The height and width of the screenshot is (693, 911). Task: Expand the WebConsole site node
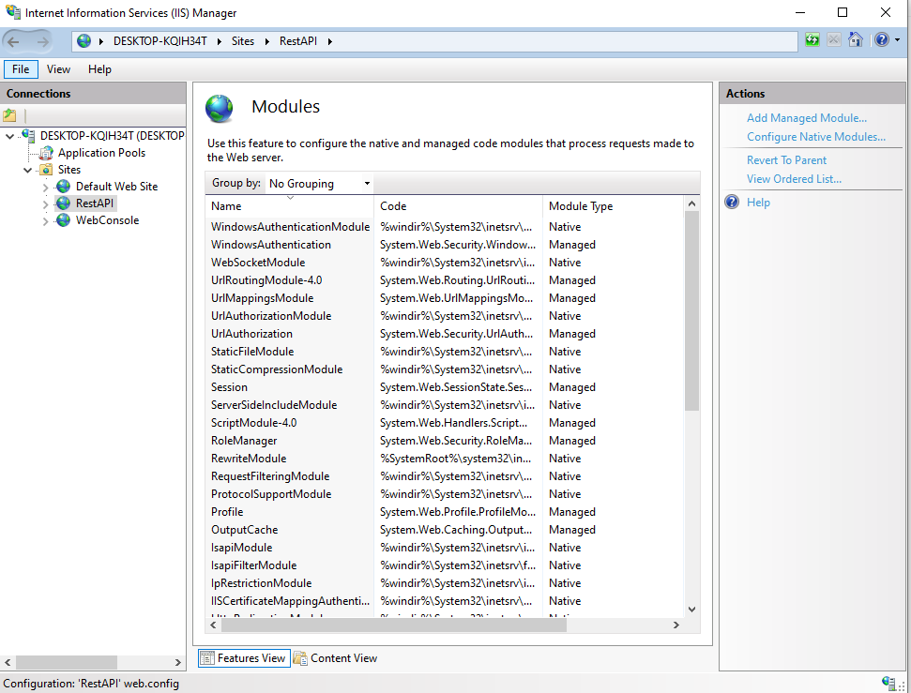45,220
